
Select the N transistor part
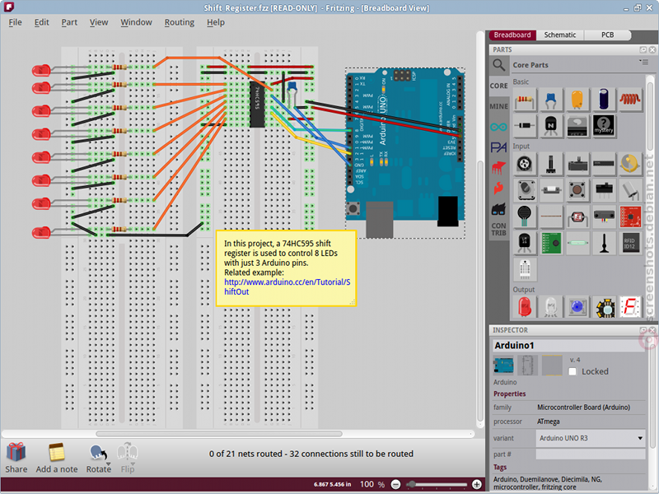(x=550, y=126)
